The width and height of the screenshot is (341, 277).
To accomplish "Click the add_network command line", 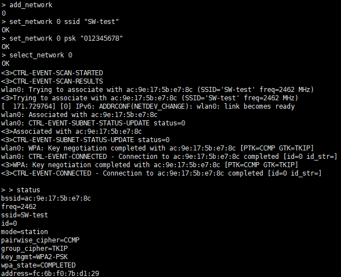I will (27, 5).
